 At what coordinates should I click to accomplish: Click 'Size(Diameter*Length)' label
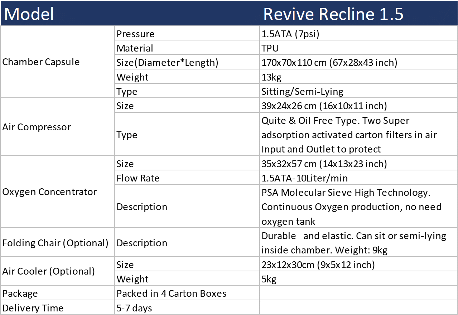click(167, 63)
